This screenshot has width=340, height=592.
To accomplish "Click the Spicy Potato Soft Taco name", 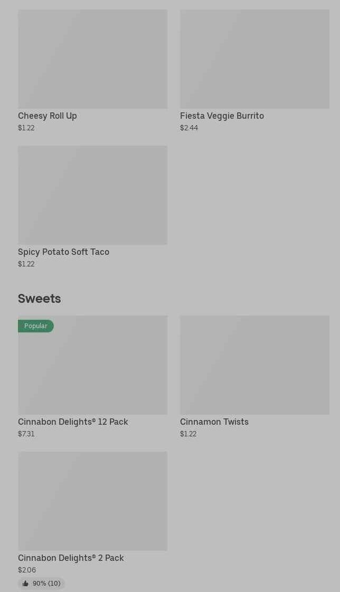I will 63,252.
